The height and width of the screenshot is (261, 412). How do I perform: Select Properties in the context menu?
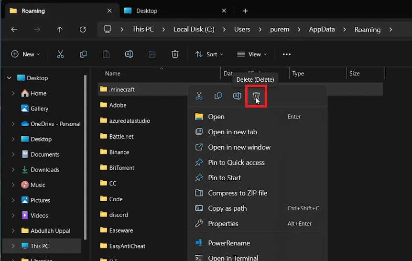coord(223,224)
